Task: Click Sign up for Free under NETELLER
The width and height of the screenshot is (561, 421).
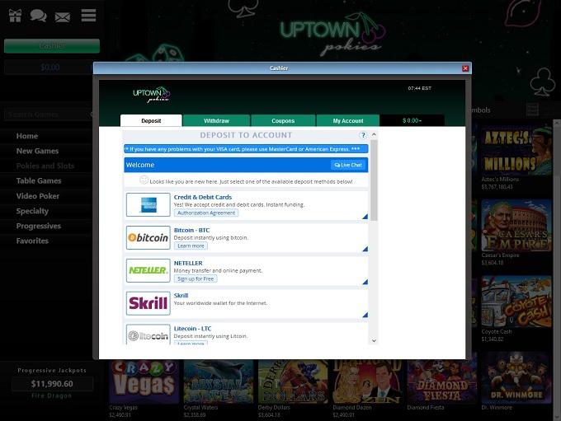Action: click(196, 278)
